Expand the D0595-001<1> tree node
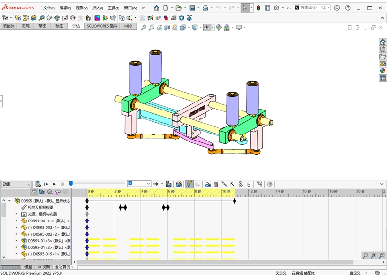 [16, 220]
